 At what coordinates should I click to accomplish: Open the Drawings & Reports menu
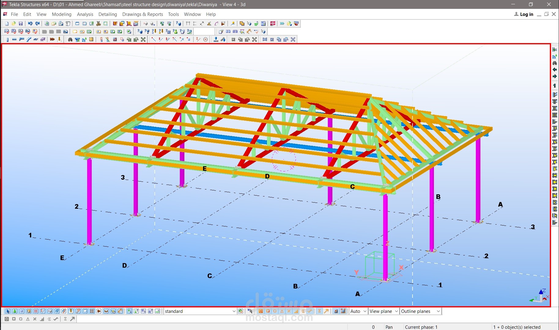click(143, 14)
